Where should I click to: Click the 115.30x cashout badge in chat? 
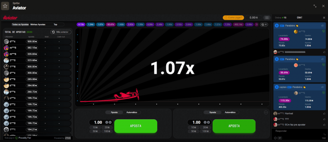pyautogui.click(x=285, y=101)
